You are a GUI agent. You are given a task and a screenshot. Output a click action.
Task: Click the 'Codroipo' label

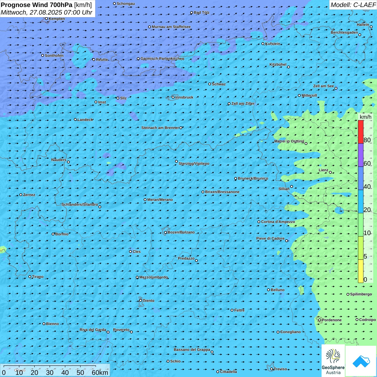pyautogui.click(x=368, y=320)
